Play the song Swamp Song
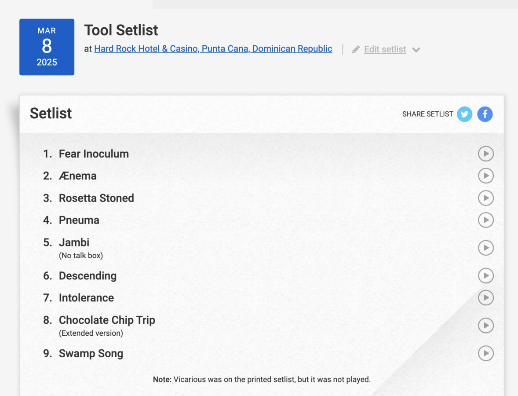 click(x=486, y=353)
